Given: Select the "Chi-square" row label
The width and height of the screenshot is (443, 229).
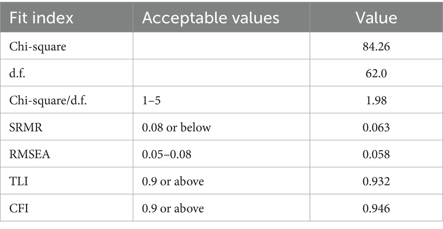Looking at the screenshot, I should [38, 46].
